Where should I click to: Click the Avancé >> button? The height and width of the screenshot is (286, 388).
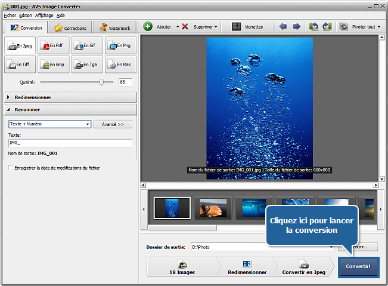(113, 124)
